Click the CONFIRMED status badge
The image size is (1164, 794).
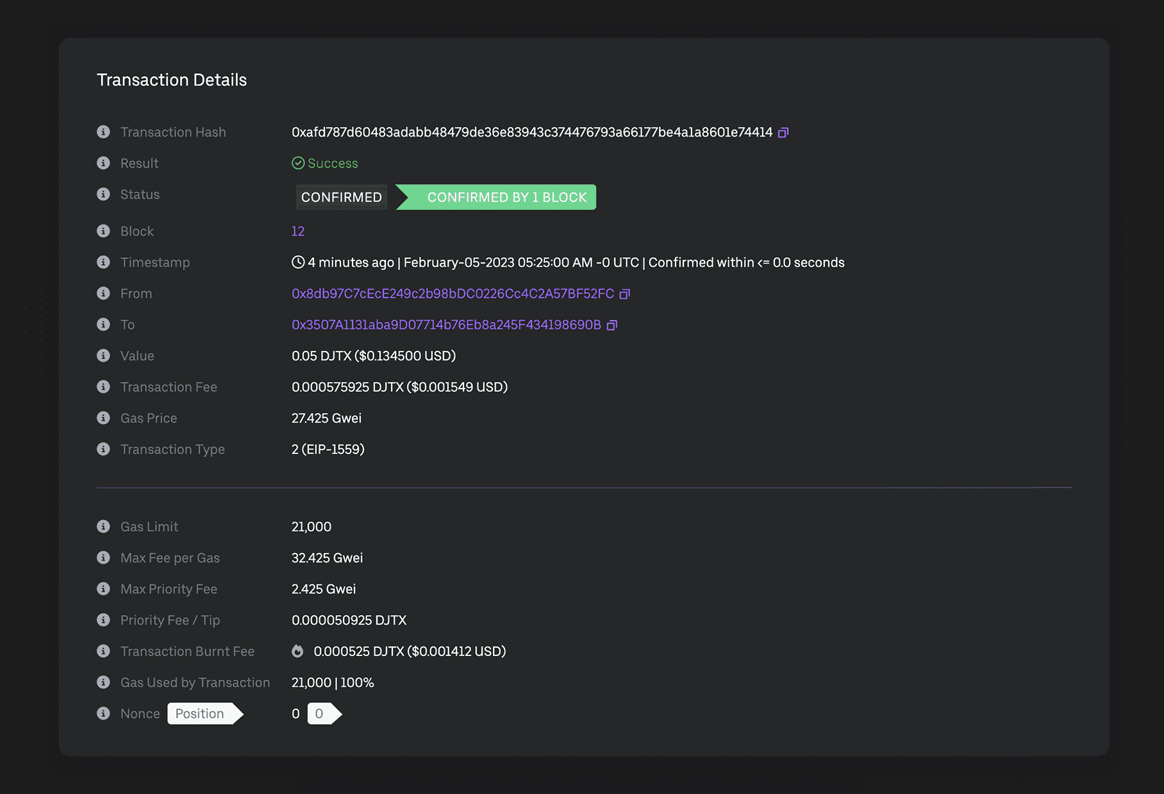[x=341, y=198]
